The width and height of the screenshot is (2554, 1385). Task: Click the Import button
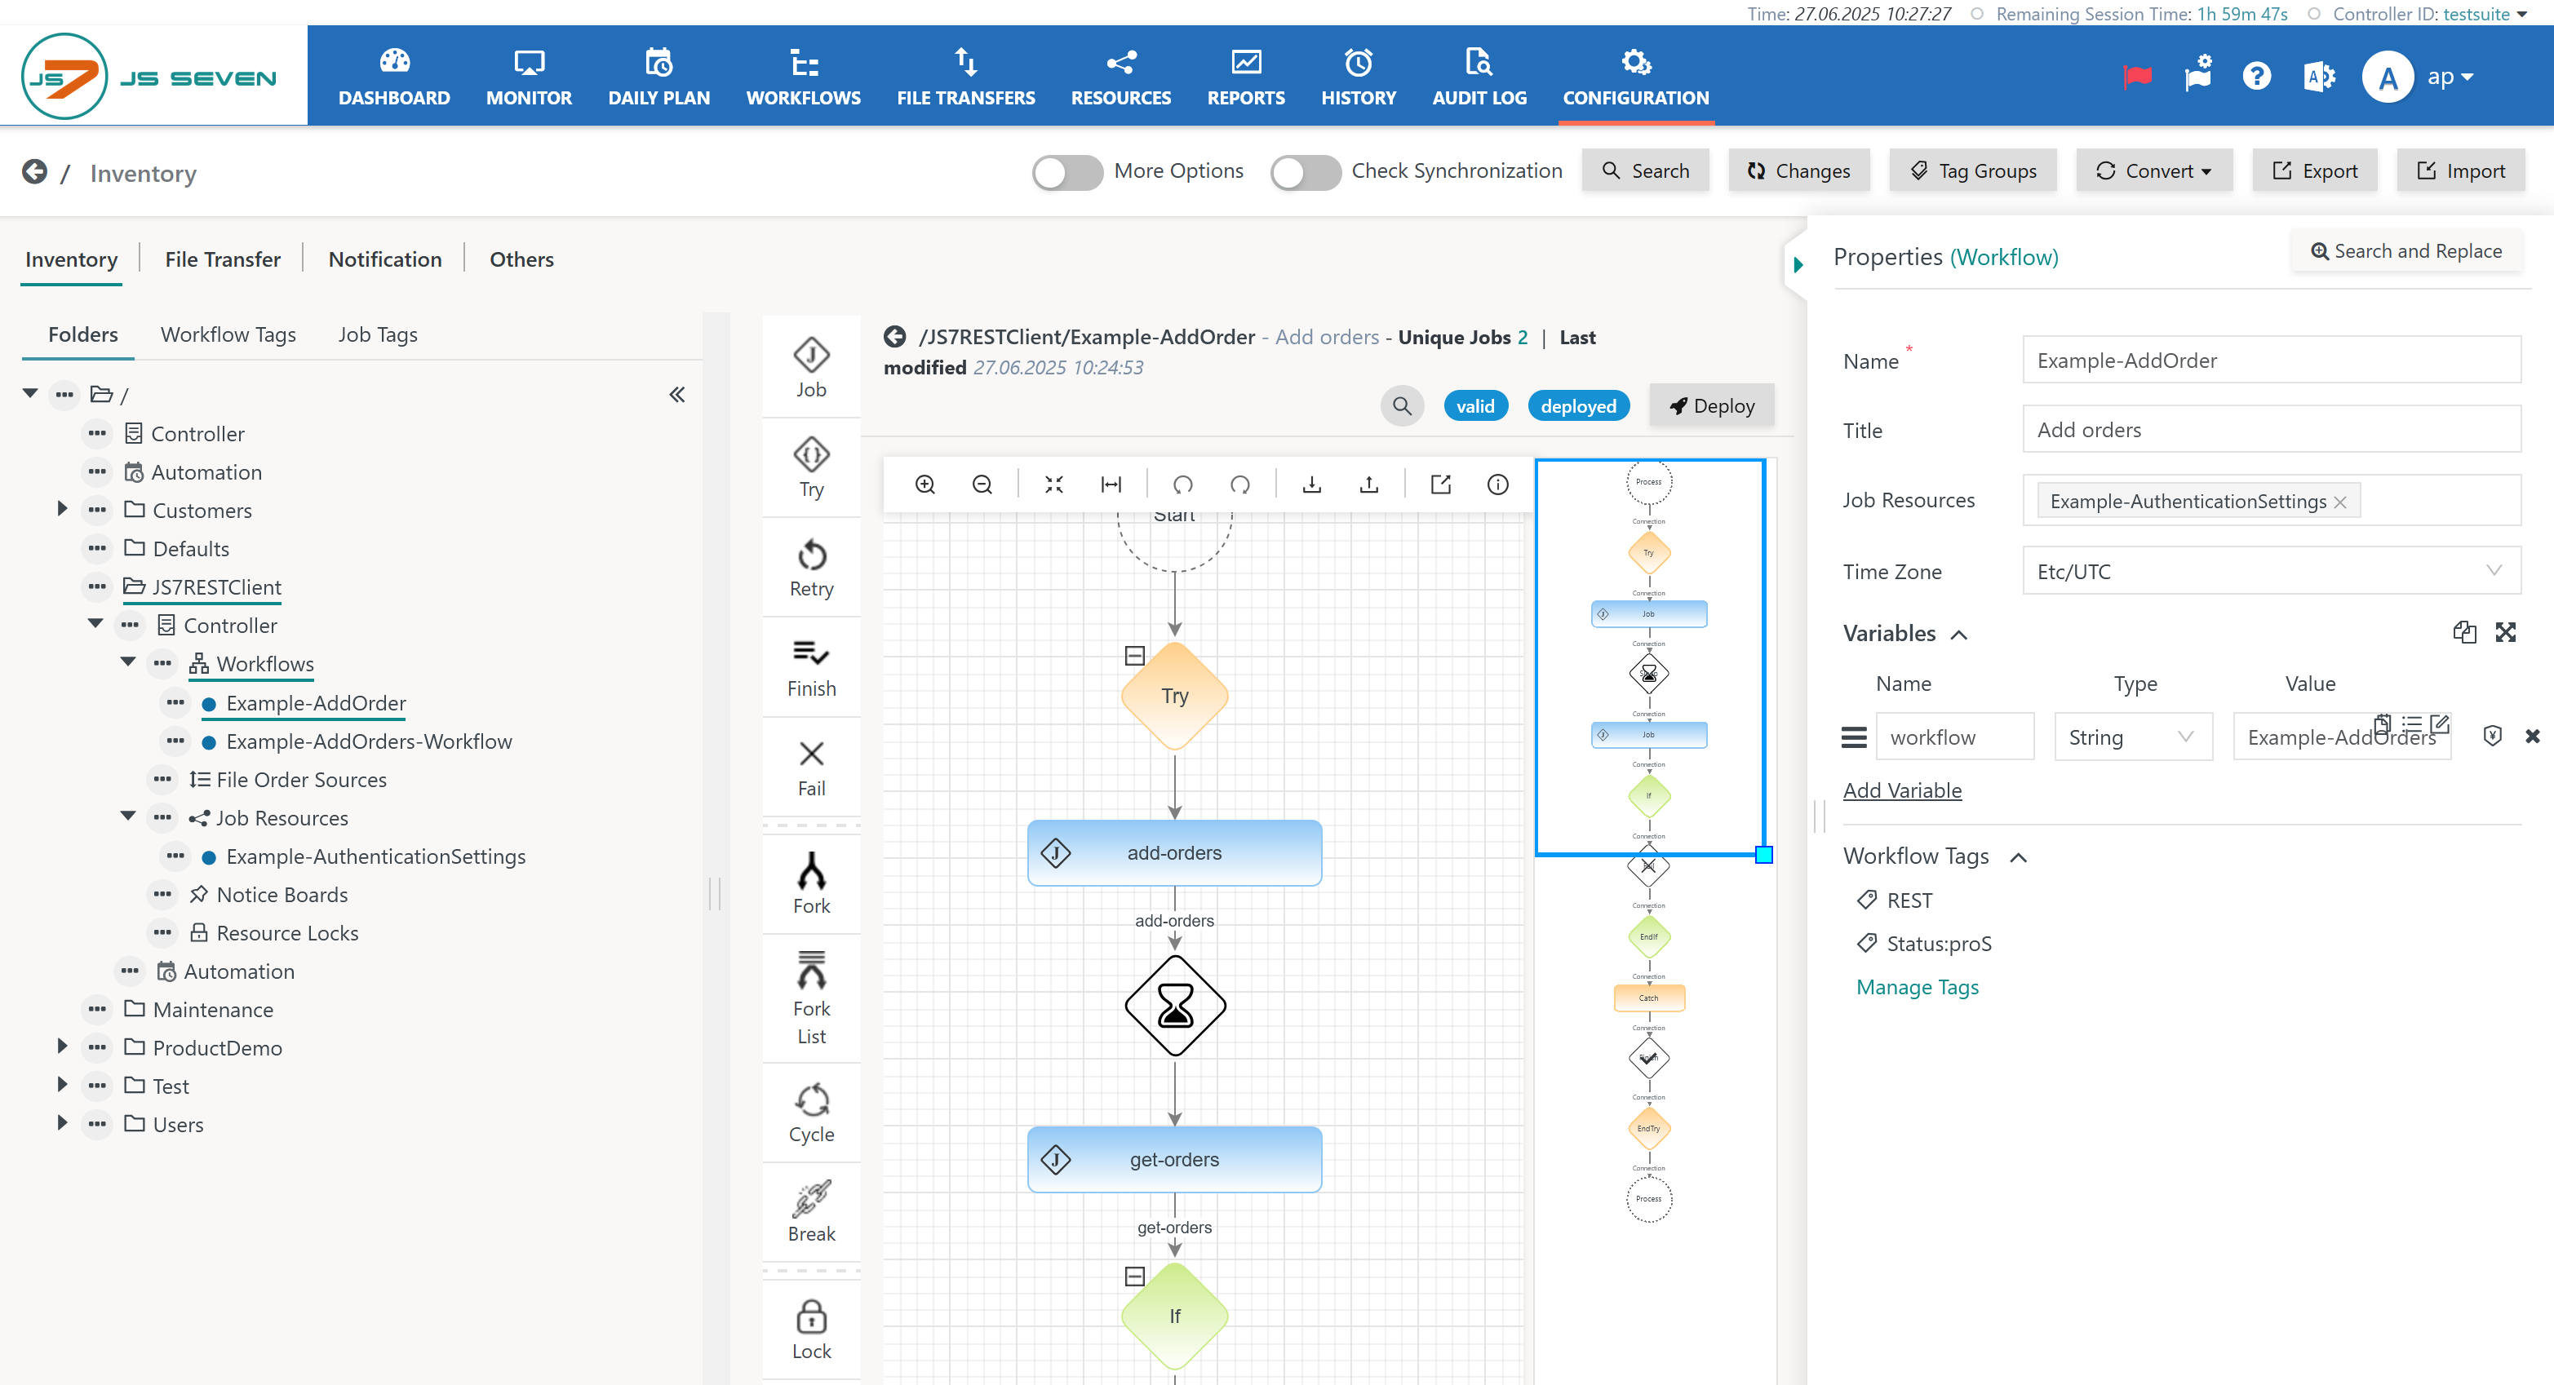[2461, 170]
